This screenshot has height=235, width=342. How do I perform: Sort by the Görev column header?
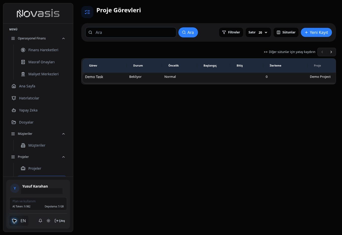(x=93, y=66)
